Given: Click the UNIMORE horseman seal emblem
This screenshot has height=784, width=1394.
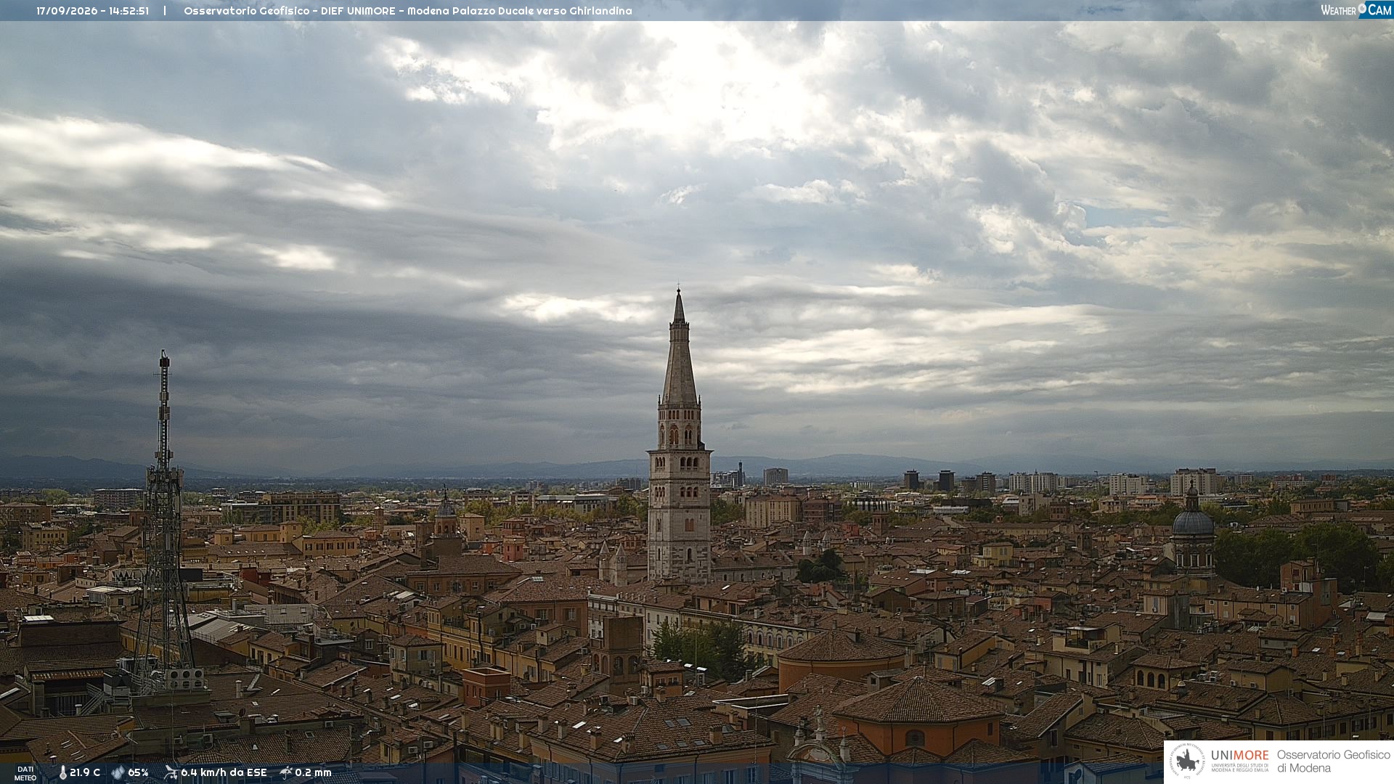Looking at the screenshot, I should 1187,761.
